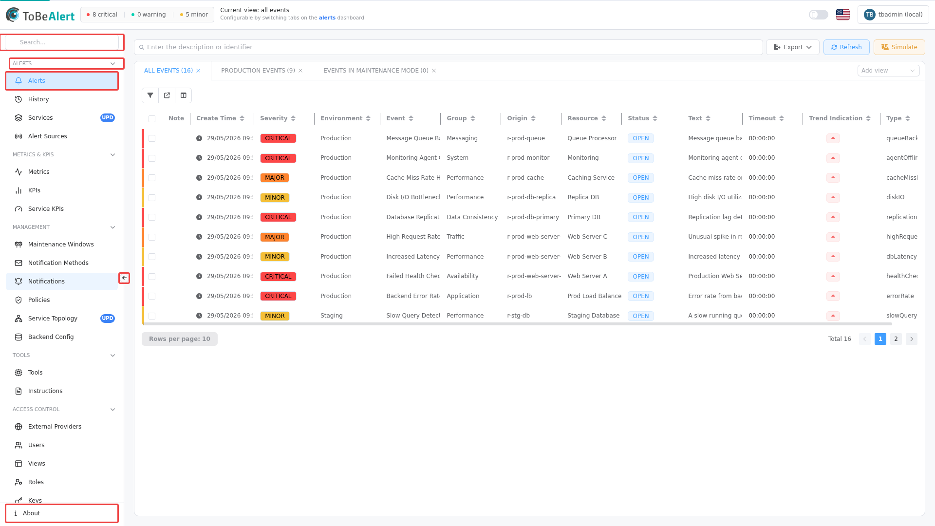Open the column layout toolbar icon
The height and width of the screenshot is (526, 935).
click(x=183, y=95)
